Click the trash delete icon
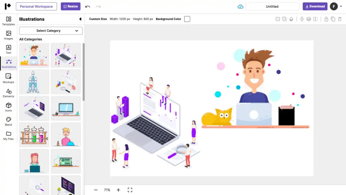The width and height of the screenshot is (346, 195). coord(340,19)
